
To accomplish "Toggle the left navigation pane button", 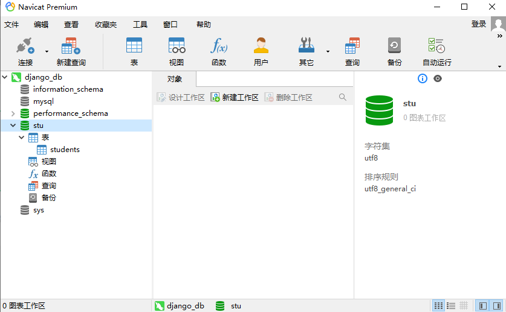I will (483, 305).
